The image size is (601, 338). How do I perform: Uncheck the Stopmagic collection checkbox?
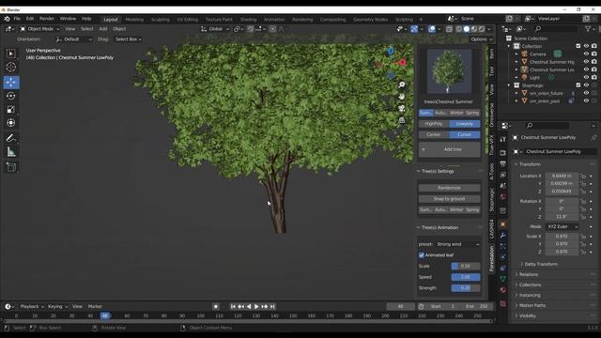578,85
